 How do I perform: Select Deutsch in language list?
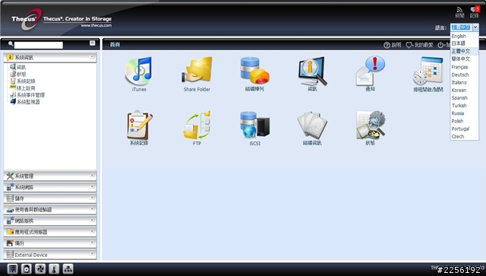pyautogui.click(x=464, y=75)
